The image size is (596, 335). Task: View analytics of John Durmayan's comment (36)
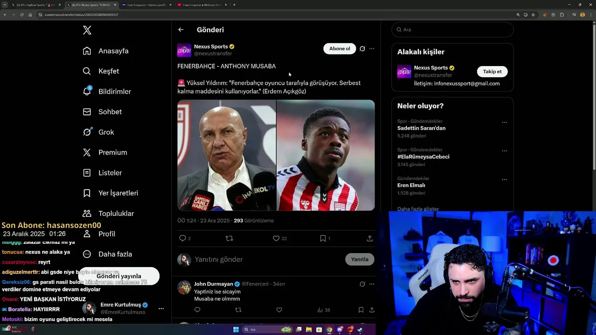point(324,310)
